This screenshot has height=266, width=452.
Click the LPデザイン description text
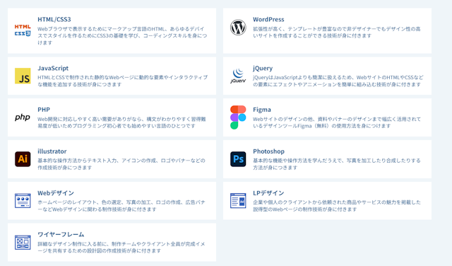(337, 206)
